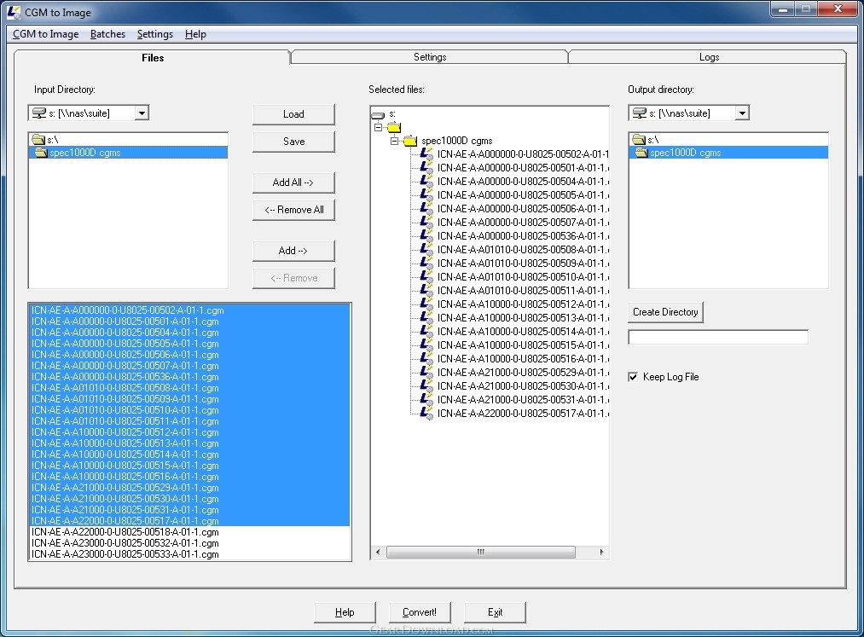Open the Input Directory drive dropdown
Image resolution: width=864 pixels, height=637 pixels.
pos(142,113)
